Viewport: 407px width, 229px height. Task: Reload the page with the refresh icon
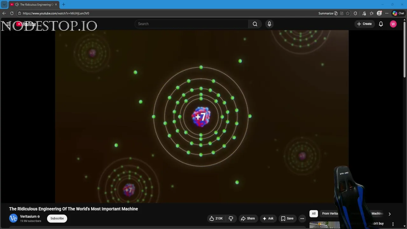[x=12, y=13]
